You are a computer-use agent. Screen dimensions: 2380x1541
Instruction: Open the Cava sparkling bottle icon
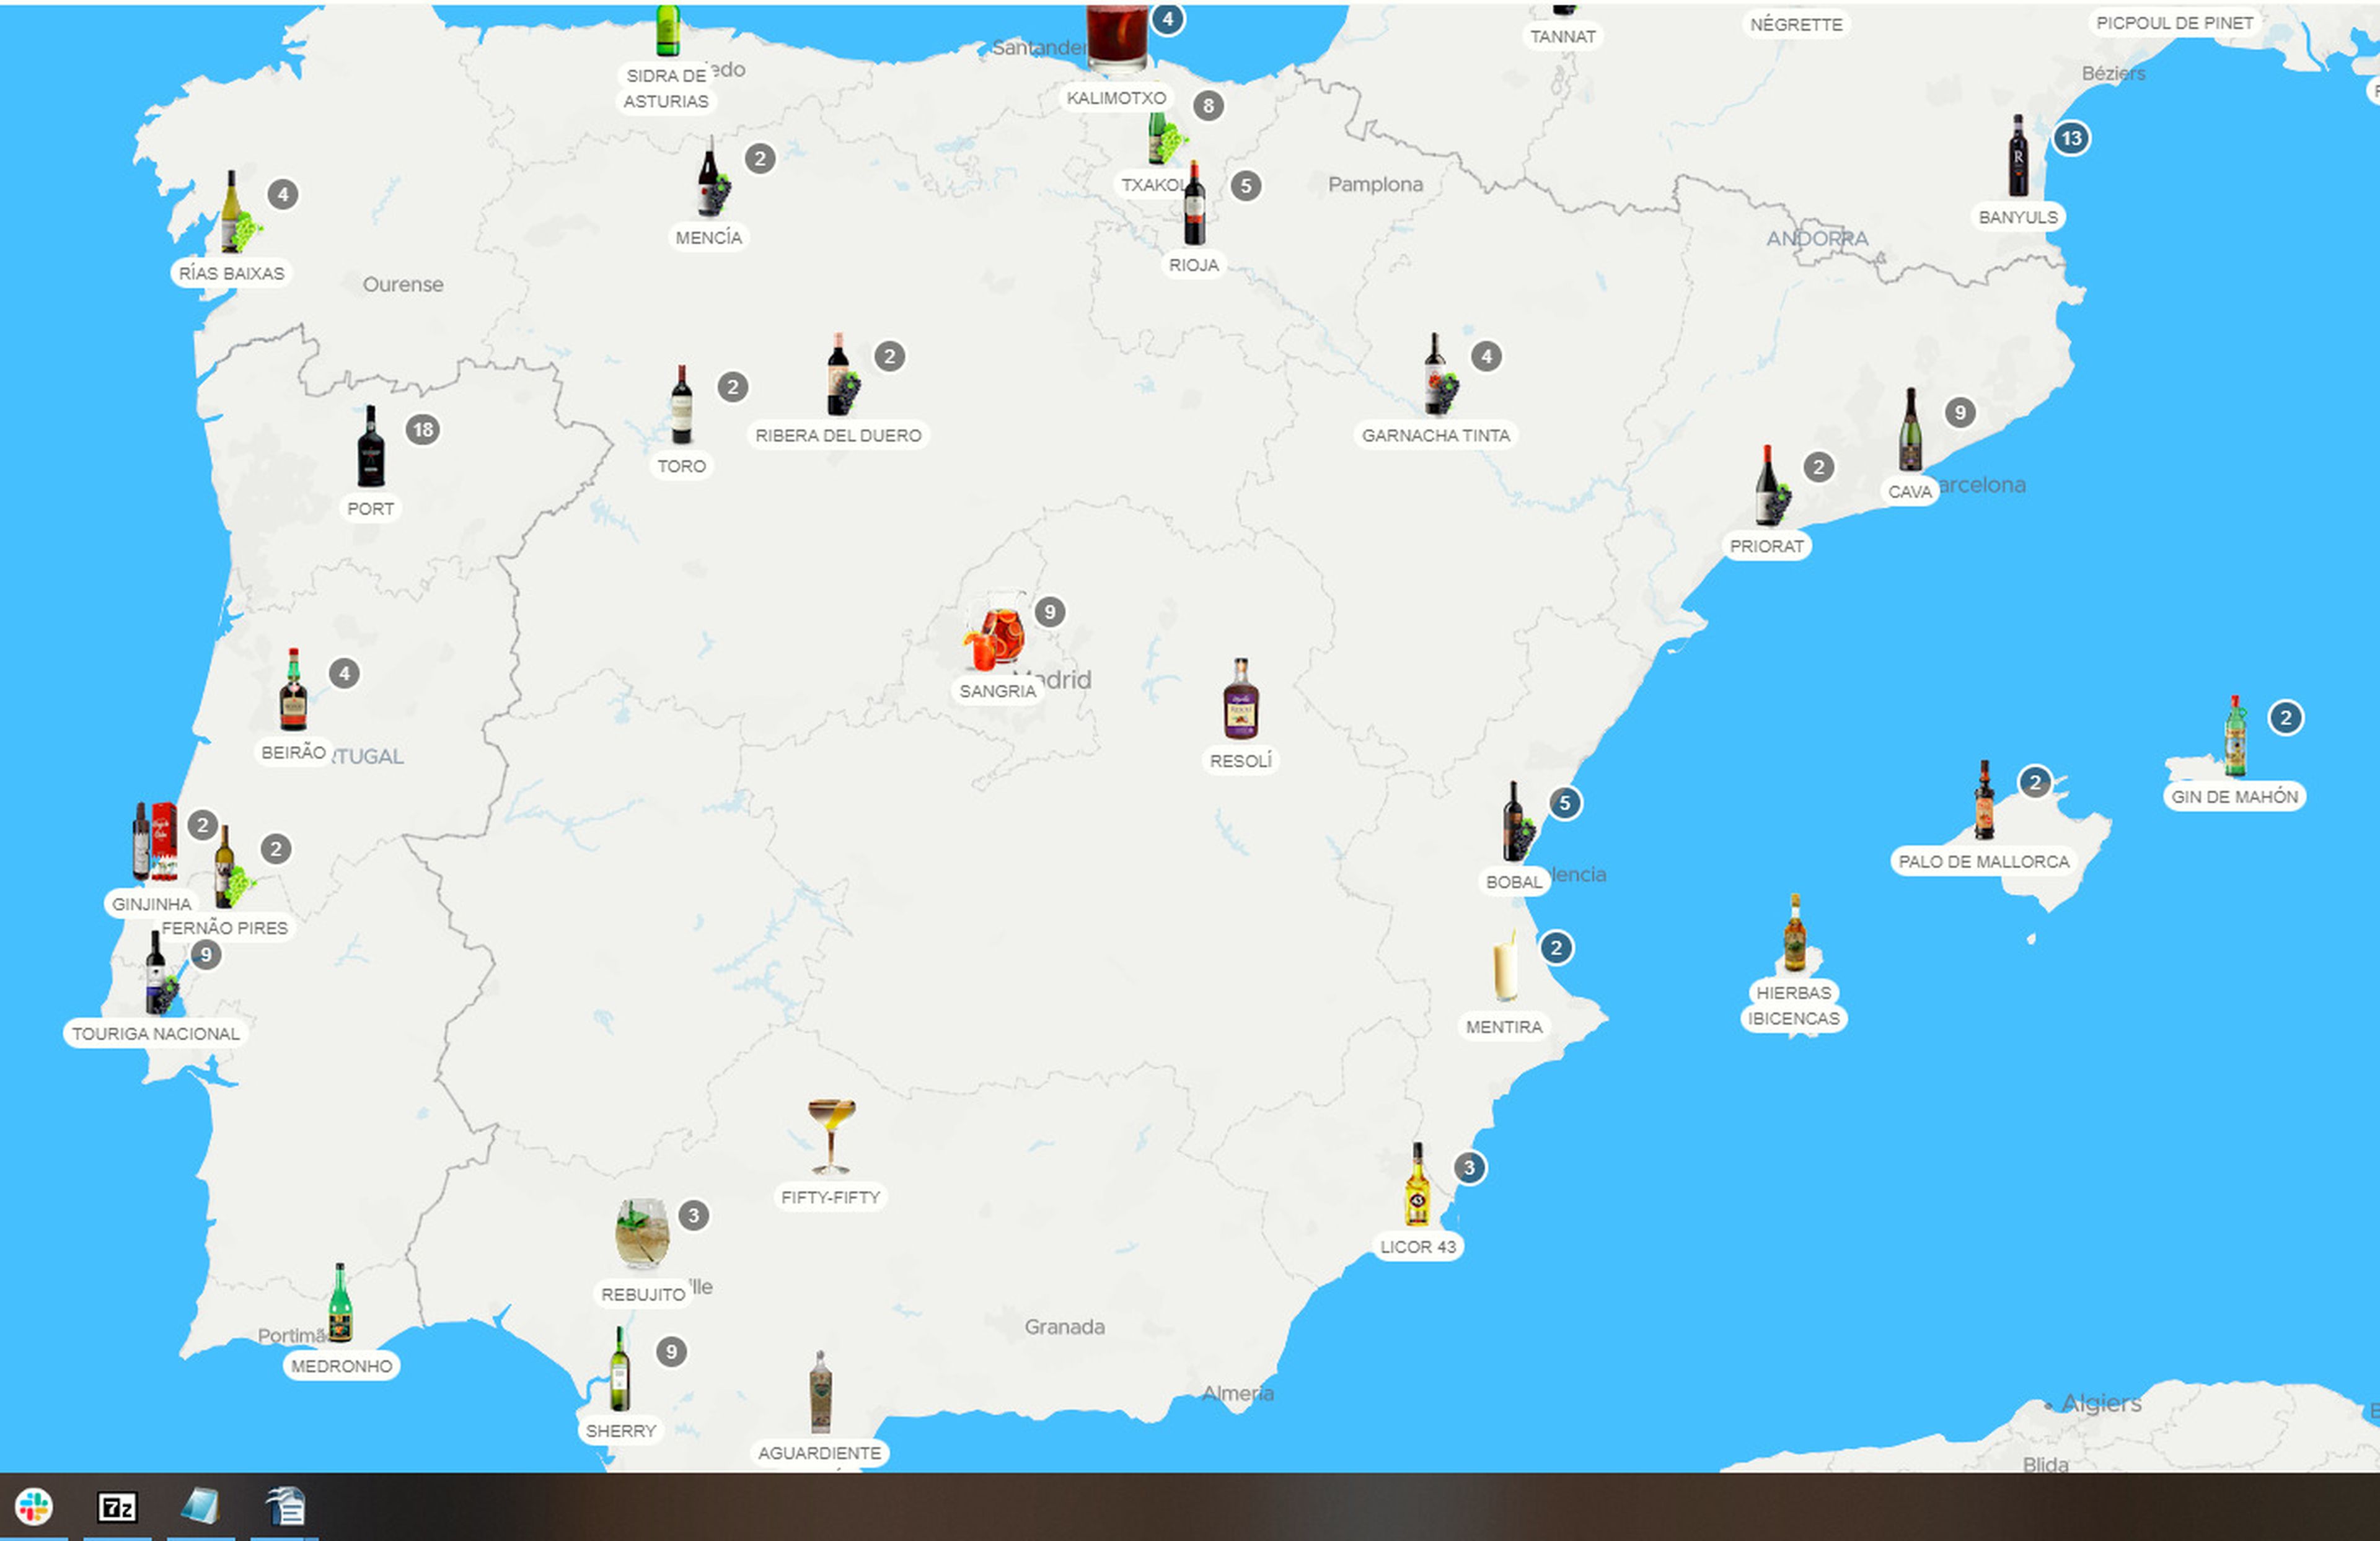pyautogui.click(x=1910, y=429)
